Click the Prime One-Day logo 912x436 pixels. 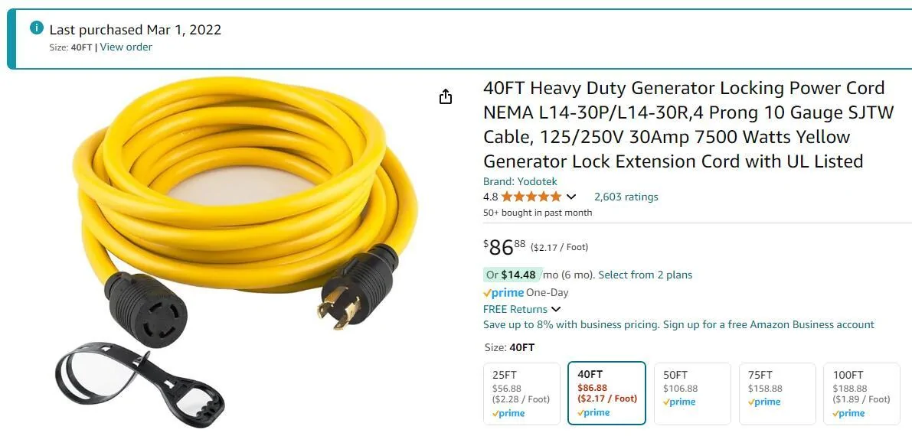click(x=503, y=292)
